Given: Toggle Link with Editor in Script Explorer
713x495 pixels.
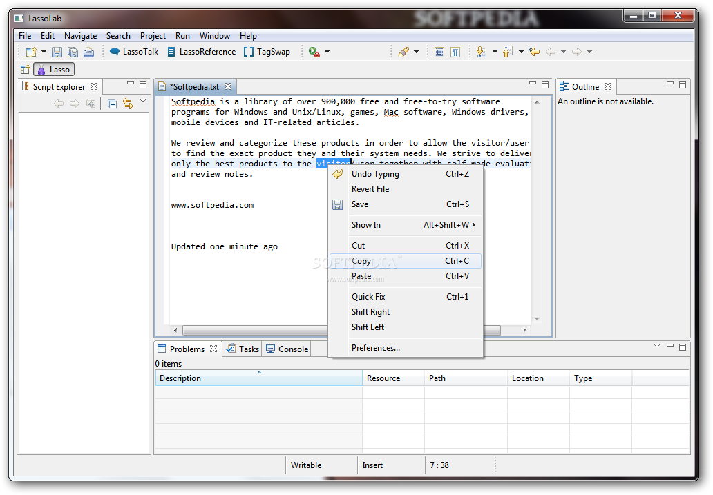Looking at the screenshot, I should [128, 104].
